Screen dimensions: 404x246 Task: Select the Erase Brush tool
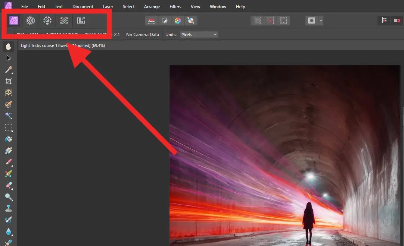9,185
